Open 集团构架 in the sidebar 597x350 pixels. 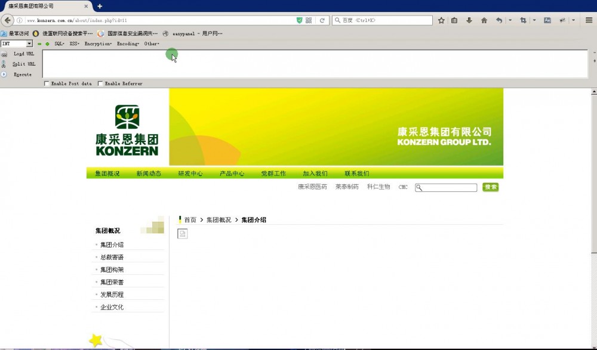pos(112,270)
